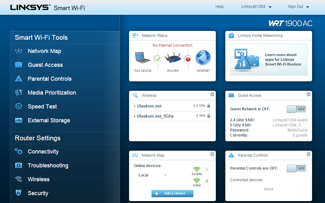Image resolution: width=325 pixels, height=203 pixels.
Task: Open the Sign Out dropdown menu
Action: pyautogui.click(x=298, y=7)
